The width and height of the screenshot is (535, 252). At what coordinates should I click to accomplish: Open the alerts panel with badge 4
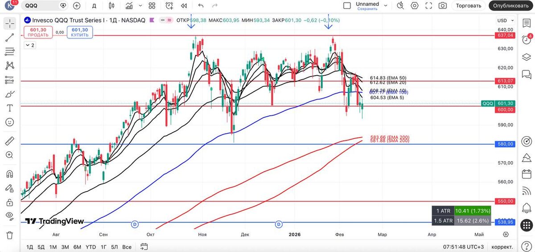526,40
